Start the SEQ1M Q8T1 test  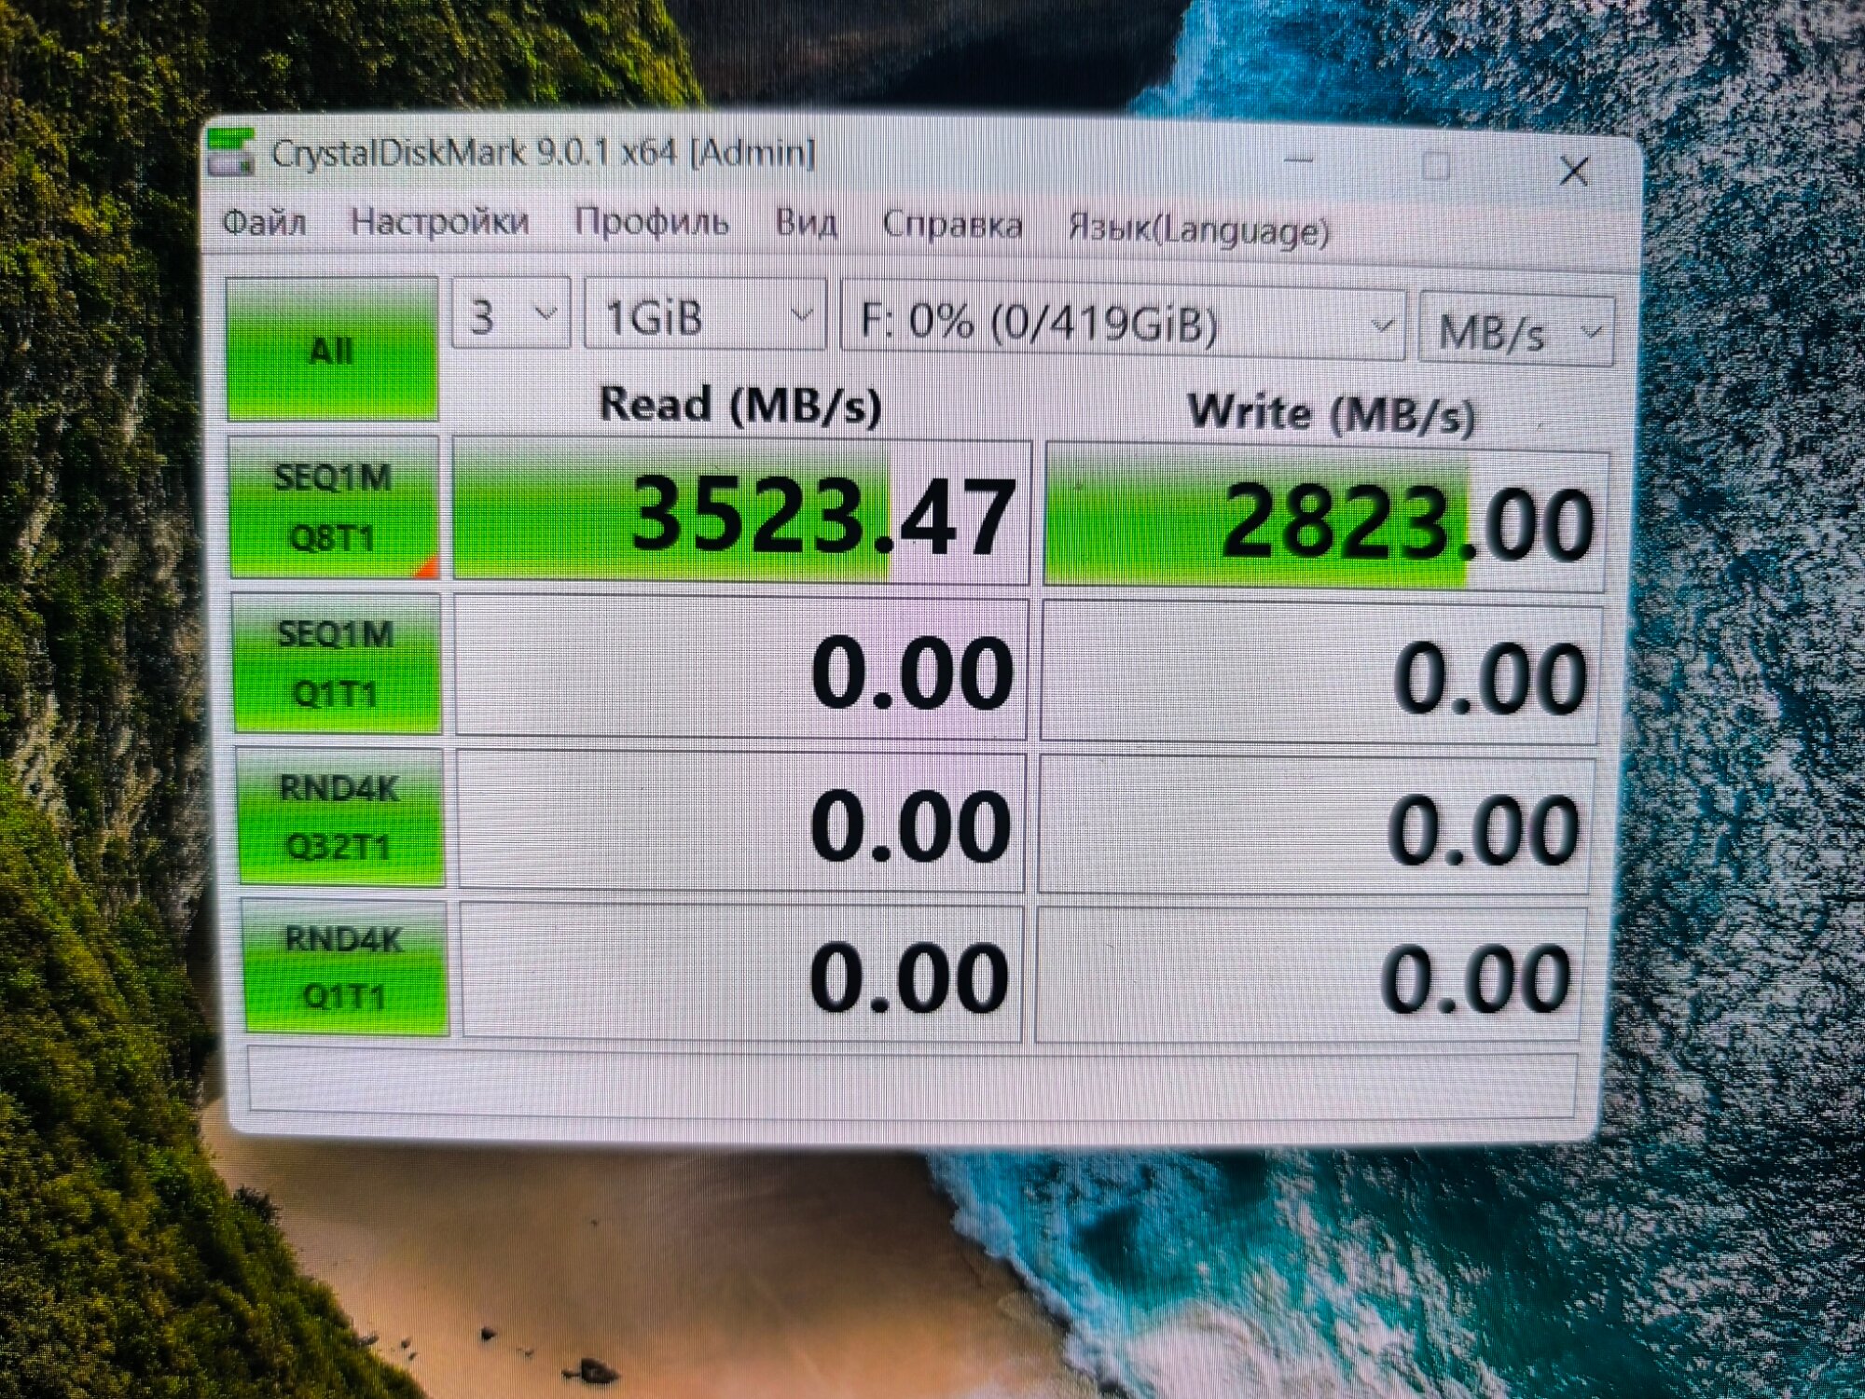334,507
